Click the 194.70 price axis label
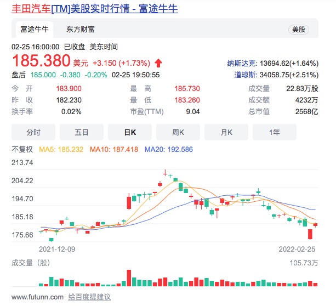Image resolution: width=336 pixels, height=306 pixels. tap(22, 199)
